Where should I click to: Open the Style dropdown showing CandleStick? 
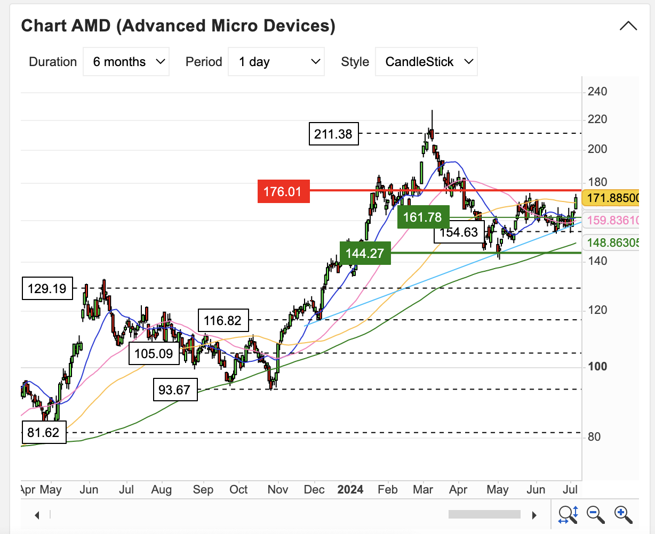[426, 62]
